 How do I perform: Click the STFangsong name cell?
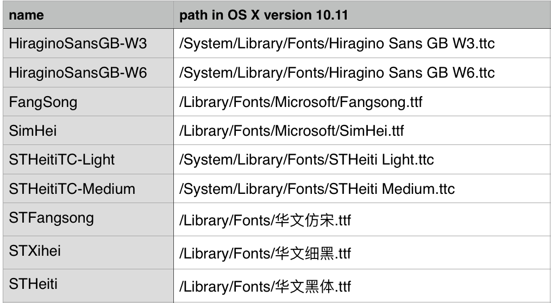(x=52, y=218)
